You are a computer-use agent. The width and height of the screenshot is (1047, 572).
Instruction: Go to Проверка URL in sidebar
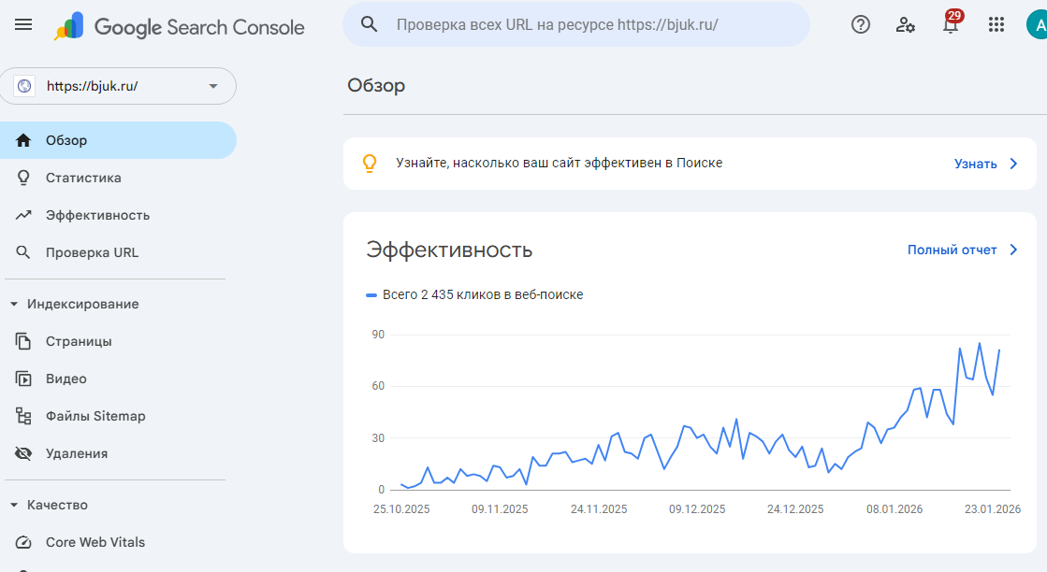click(92, 252)
